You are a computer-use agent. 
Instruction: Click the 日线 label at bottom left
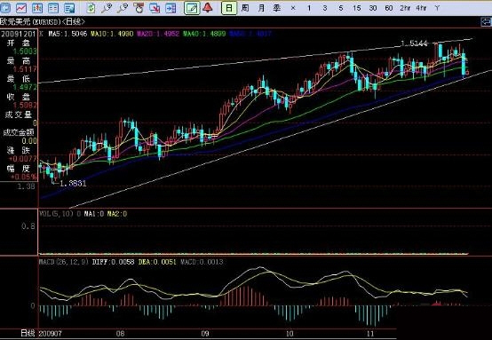pyautogui.click(x=28, y=333)
